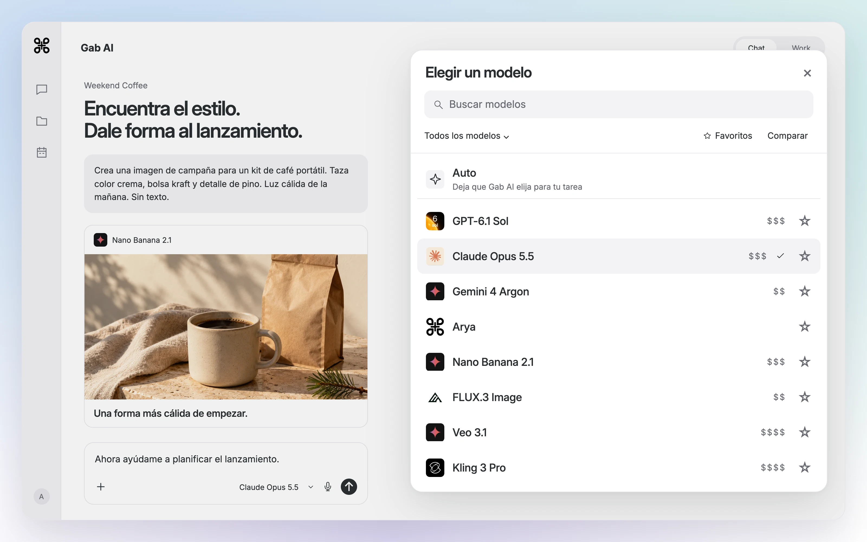This screenshot has width=867, height=542.
Task: Favorite Kling 3 Pro with its star
Action: (805, 467)
